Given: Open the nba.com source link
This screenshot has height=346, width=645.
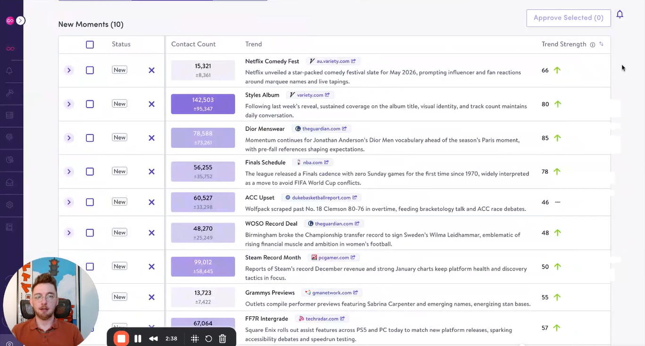Looking at the screenshot, I should coord(313,162).
